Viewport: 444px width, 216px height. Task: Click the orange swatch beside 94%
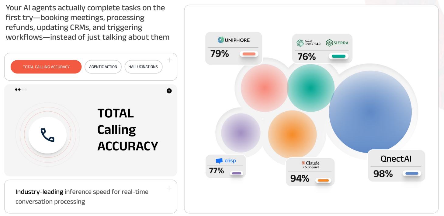coord(324,181)
